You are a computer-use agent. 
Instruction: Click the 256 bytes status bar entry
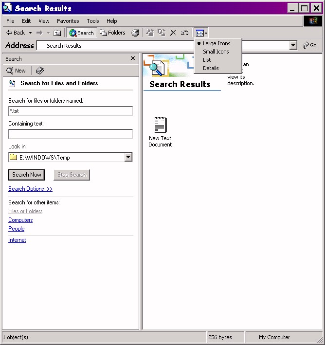(226, 337)
